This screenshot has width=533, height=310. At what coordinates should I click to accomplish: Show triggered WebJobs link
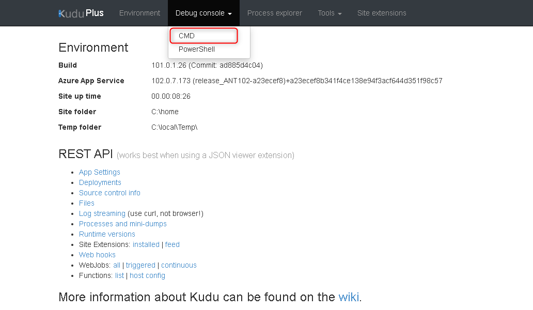(140, 265)
